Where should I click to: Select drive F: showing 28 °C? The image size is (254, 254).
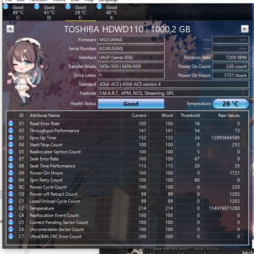click(x=80, y=12)
